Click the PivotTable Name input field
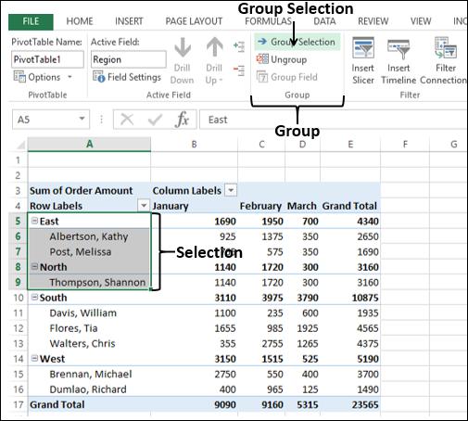 tap(47, 59)
